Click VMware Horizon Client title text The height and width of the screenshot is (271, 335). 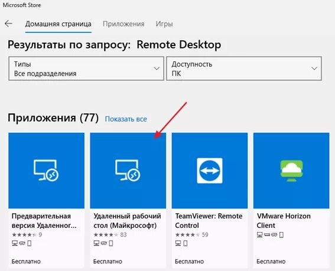click(x=284, y=221)
